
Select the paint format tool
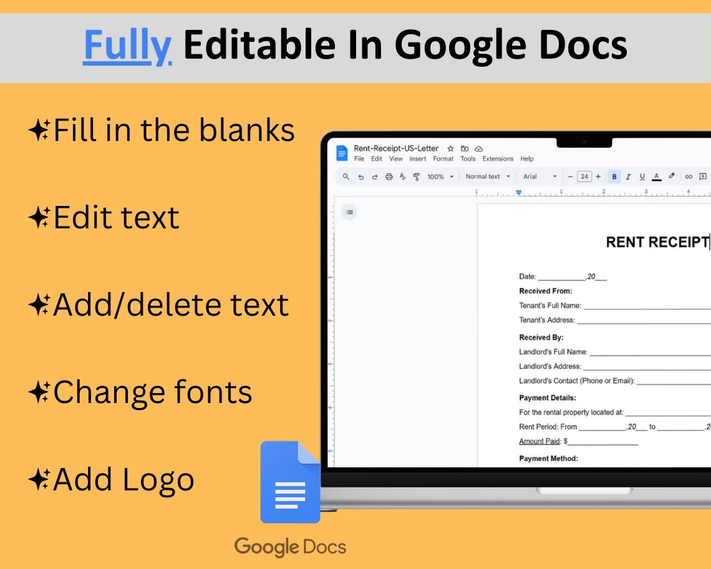point(416,177)
